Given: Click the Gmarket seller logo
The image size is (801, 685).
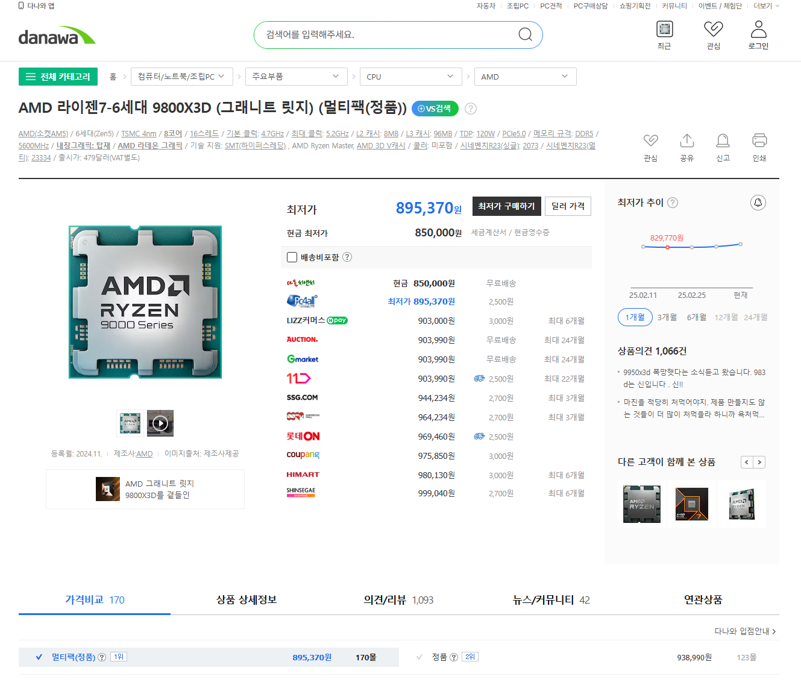Looking at the screenshot, I should pos(303,359).
